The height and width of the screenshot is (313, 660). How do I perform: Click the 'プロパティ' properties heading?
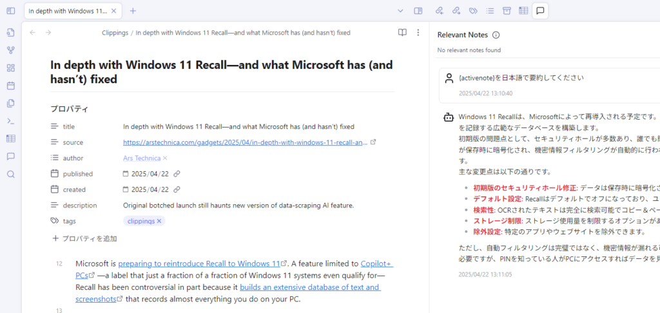(x=70, y=109)
